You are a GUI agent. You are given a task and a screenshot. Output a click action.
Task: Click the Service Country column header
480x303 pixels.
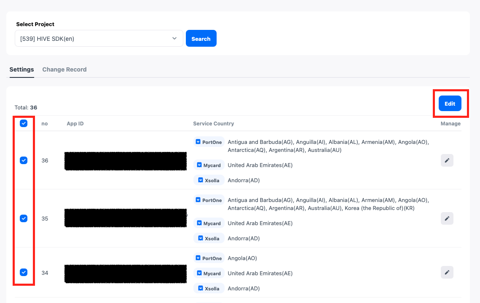click(x=213, y=124)
